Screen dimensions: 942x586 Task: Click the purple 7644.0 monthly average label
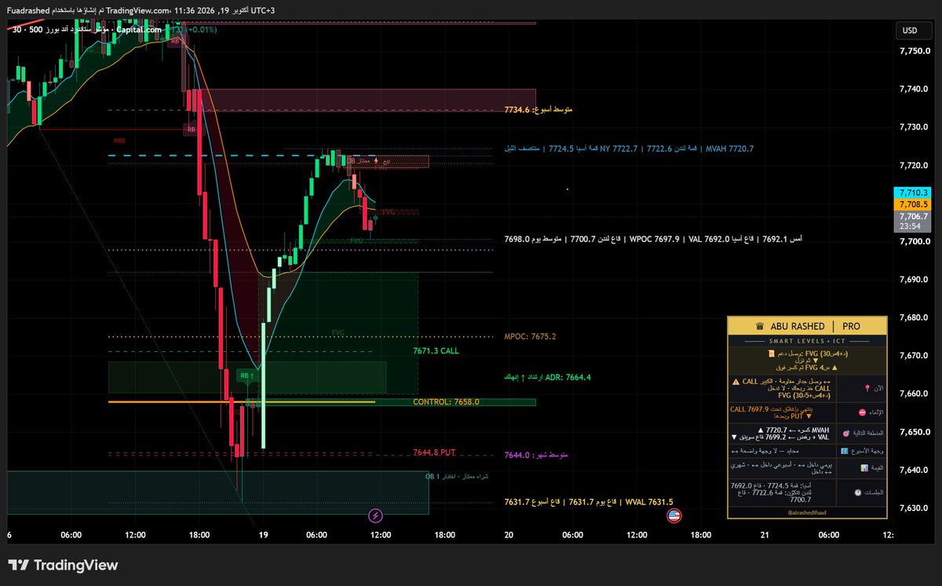[x=536, y=455]
